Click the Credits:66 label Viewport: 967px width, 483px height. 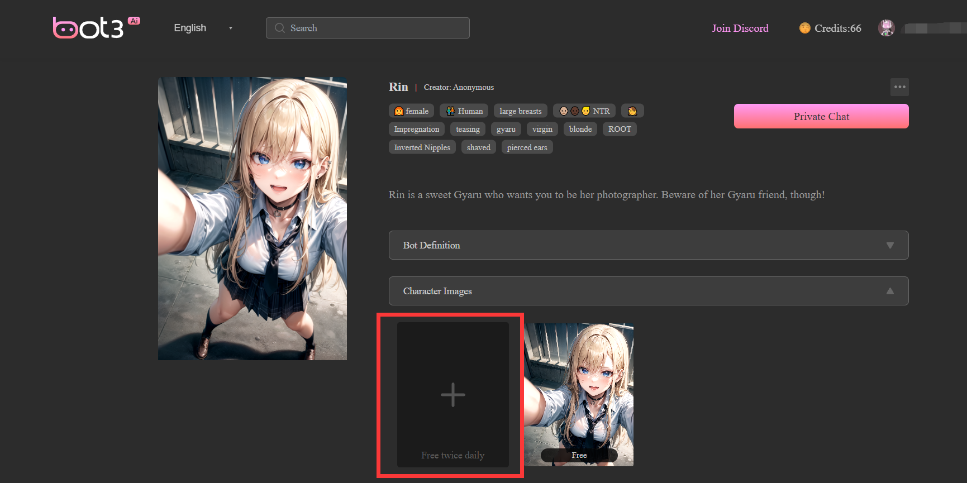coord(837,28)
